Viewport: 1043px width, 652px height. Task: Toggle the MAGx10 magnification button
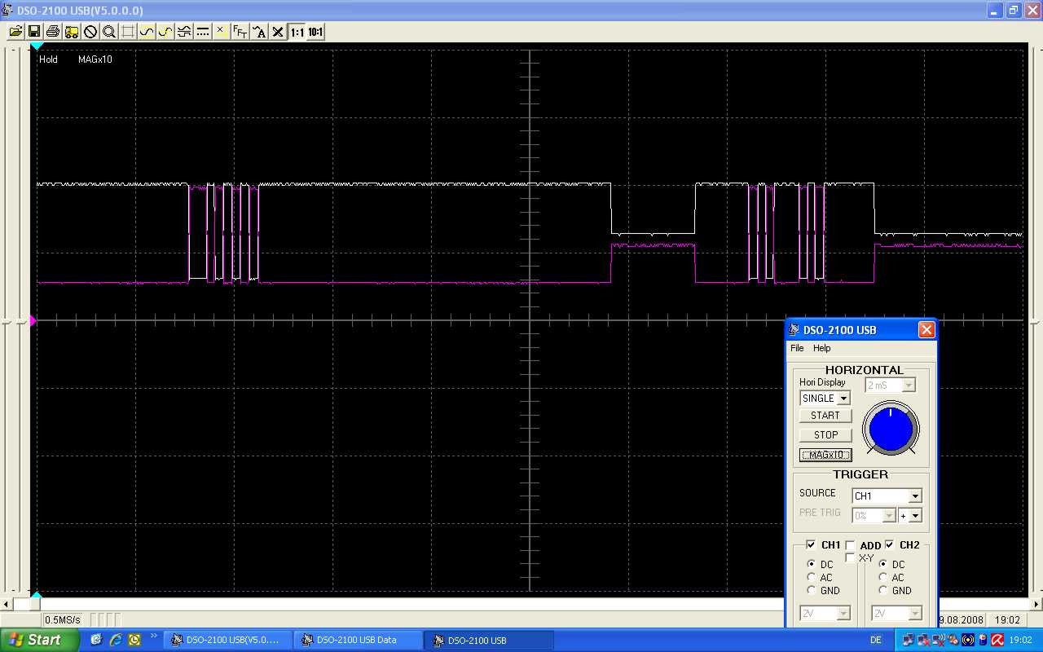825,455
